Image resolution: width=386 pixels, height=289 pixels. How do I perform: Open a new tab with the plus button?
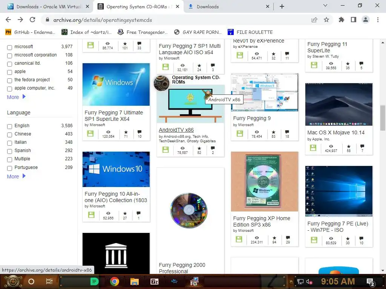tap(282, 7)
